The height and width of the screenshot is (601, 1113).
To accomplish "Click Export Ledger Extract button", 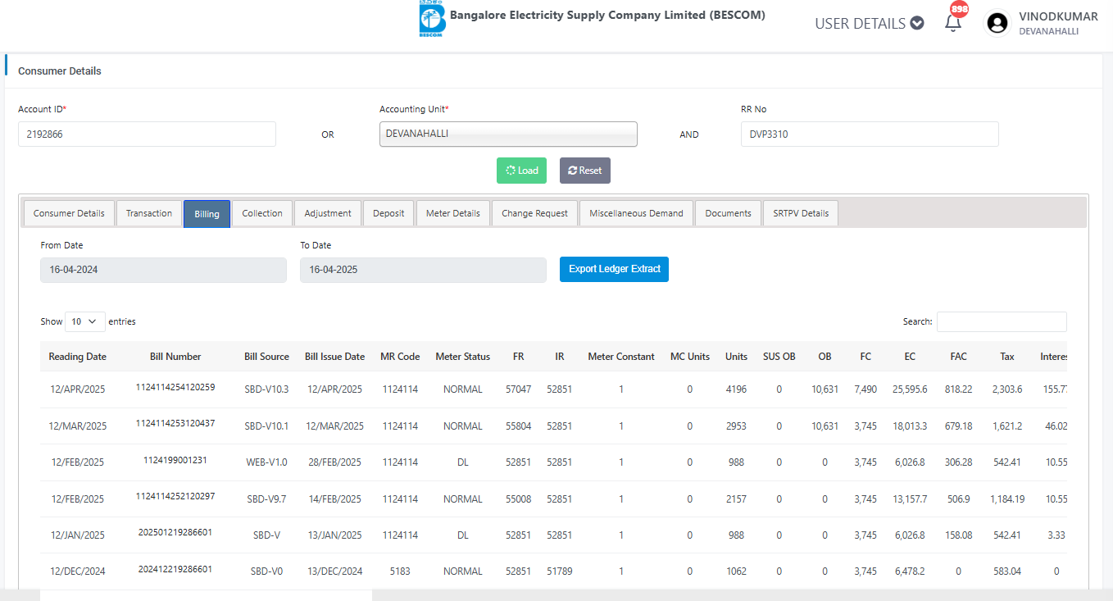I will [614, 269].
